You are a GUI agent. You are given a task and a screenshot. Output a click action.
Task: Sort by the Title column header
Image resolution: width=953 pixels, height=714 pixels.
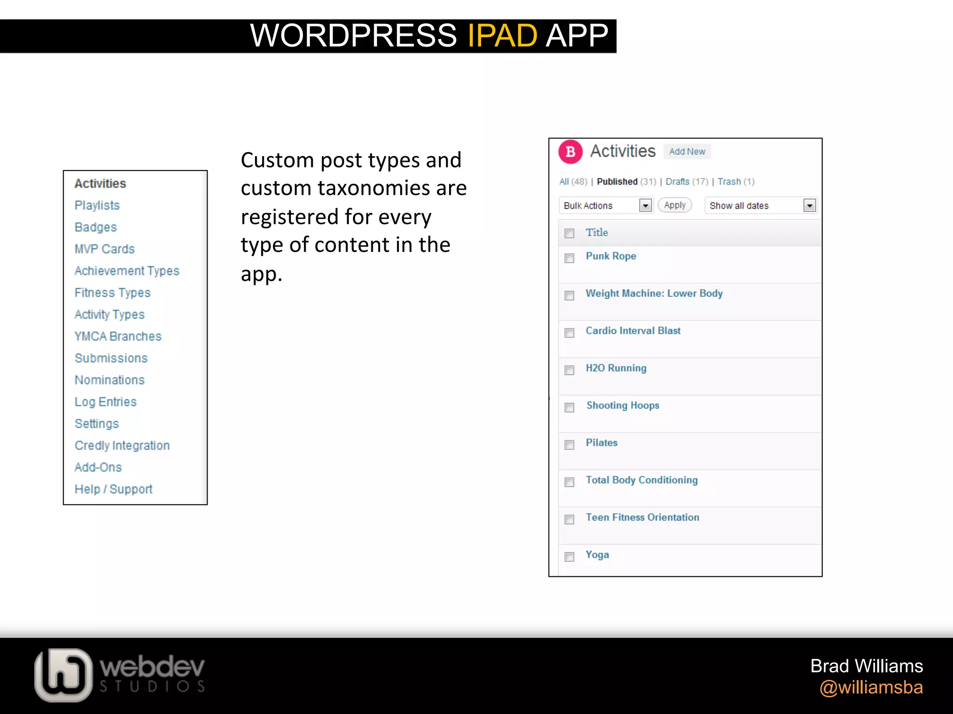click(597, 232)
